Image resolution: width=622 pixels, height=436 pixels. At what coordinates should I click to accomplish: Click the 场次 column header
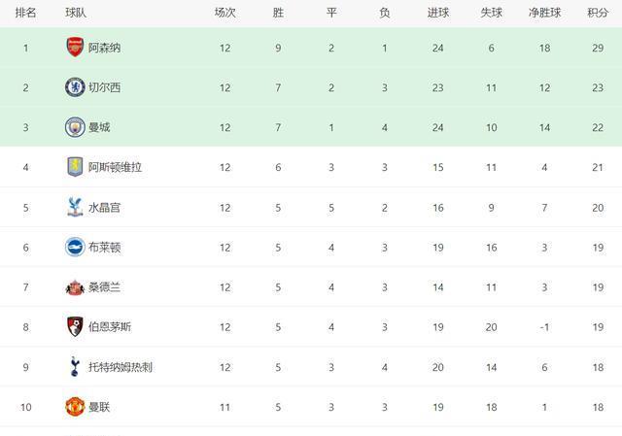point(225,13)
